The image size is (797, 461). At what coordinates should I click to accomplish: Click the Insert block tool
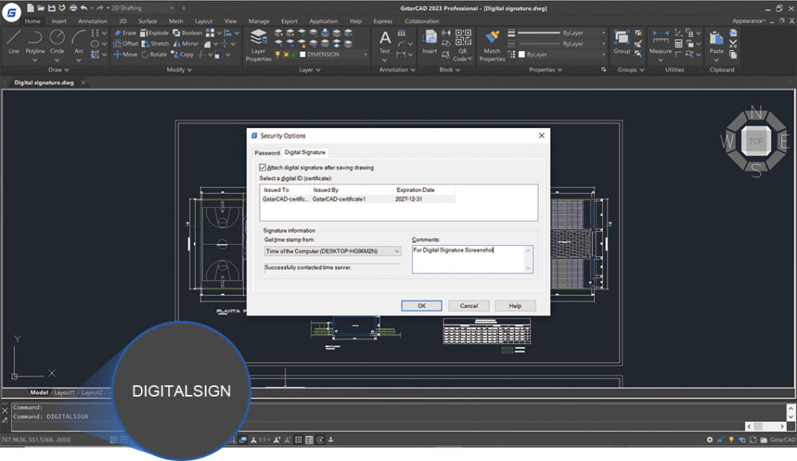[x=430, y=42]
